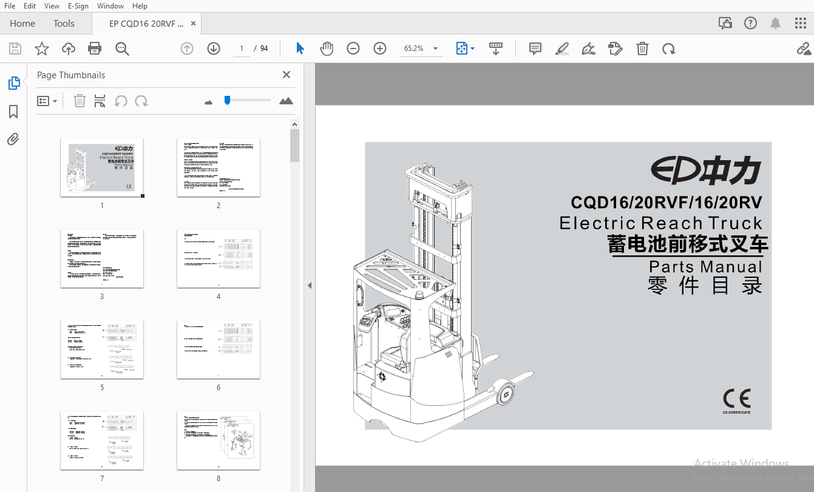
Task: Click thumbnail panel scrollbar handle
Action: click(295, 146)
